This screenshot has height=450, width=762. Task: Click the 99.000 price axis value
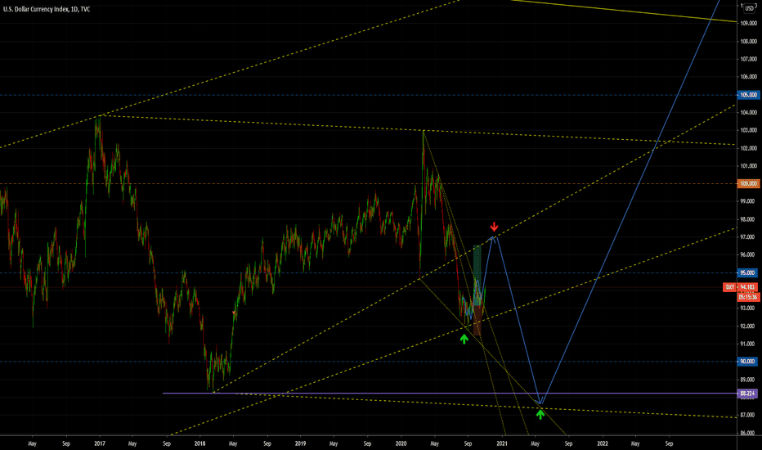point(748,201)
